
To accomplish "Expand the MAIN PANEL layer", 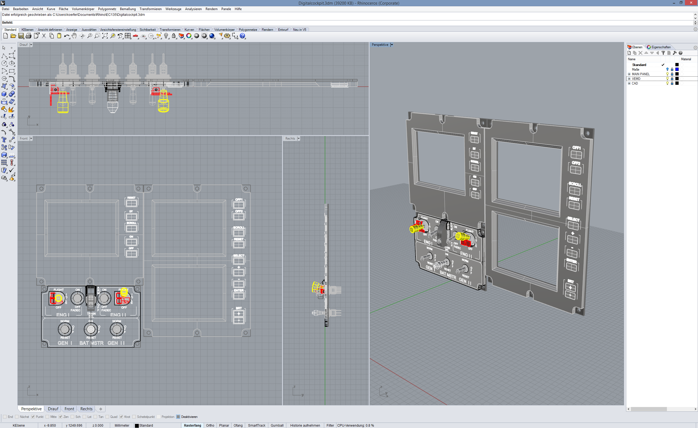I will [629, 74].
